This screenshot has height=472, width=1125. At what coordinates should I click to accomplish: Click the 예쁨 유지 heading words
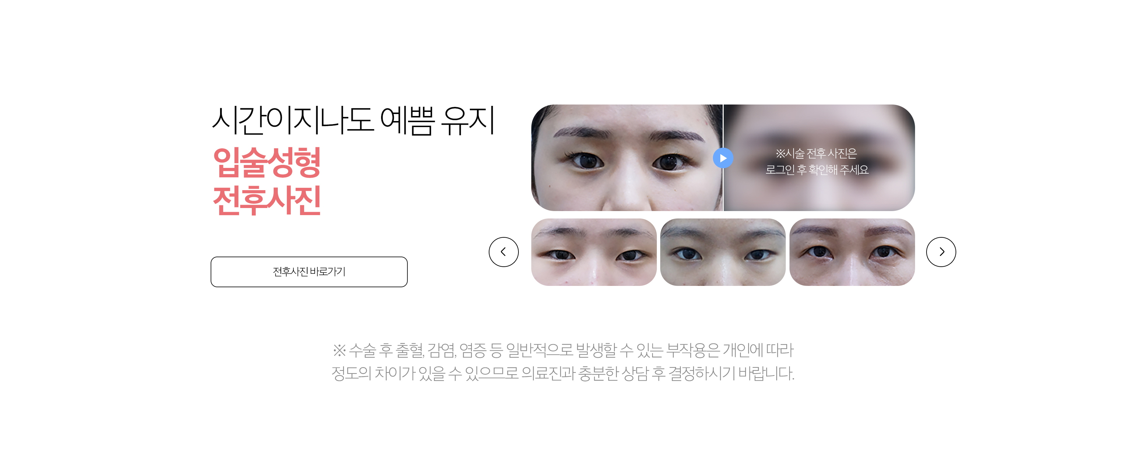pyautogui.click(x=437, y=120)
